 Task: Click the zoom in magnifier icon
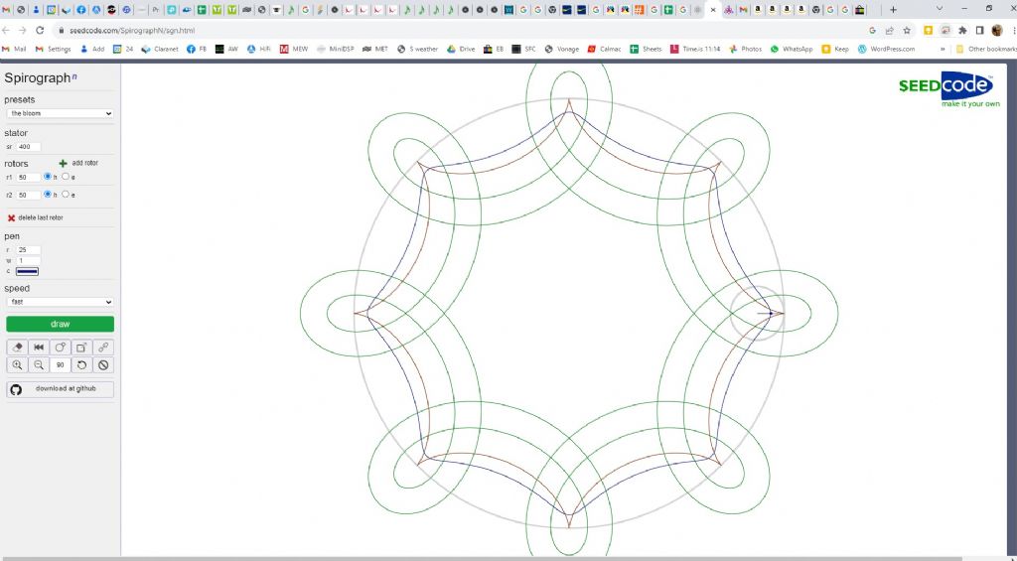18,365
